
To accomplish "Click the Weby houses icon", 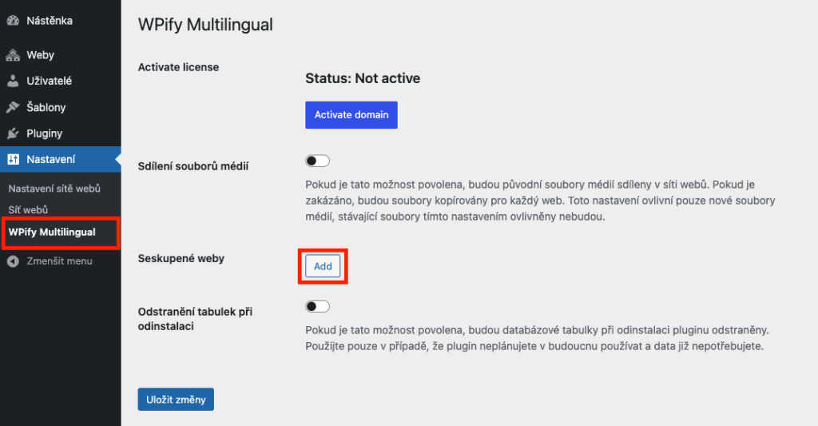I will pyautogui.click(x=13, y=55).
